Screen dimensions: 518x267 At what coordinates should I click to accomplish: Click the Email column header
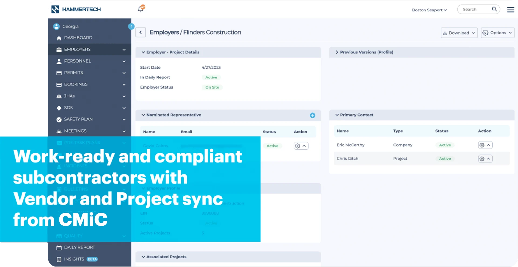click(x=186, y=132)
